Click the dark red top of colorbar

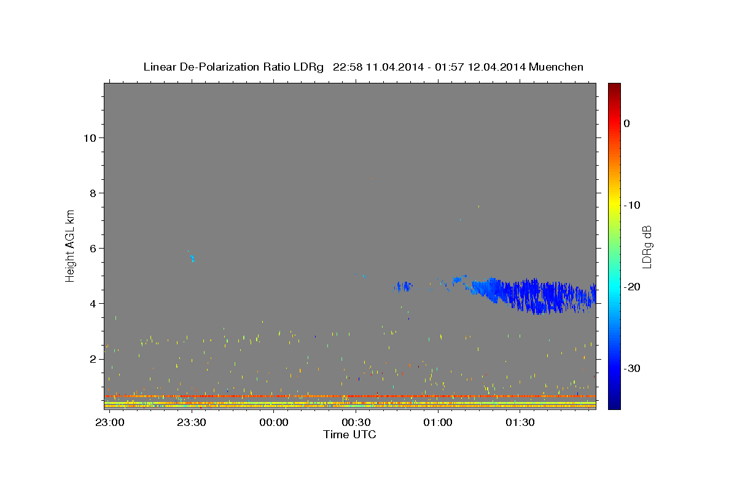[x=614, y=88]
